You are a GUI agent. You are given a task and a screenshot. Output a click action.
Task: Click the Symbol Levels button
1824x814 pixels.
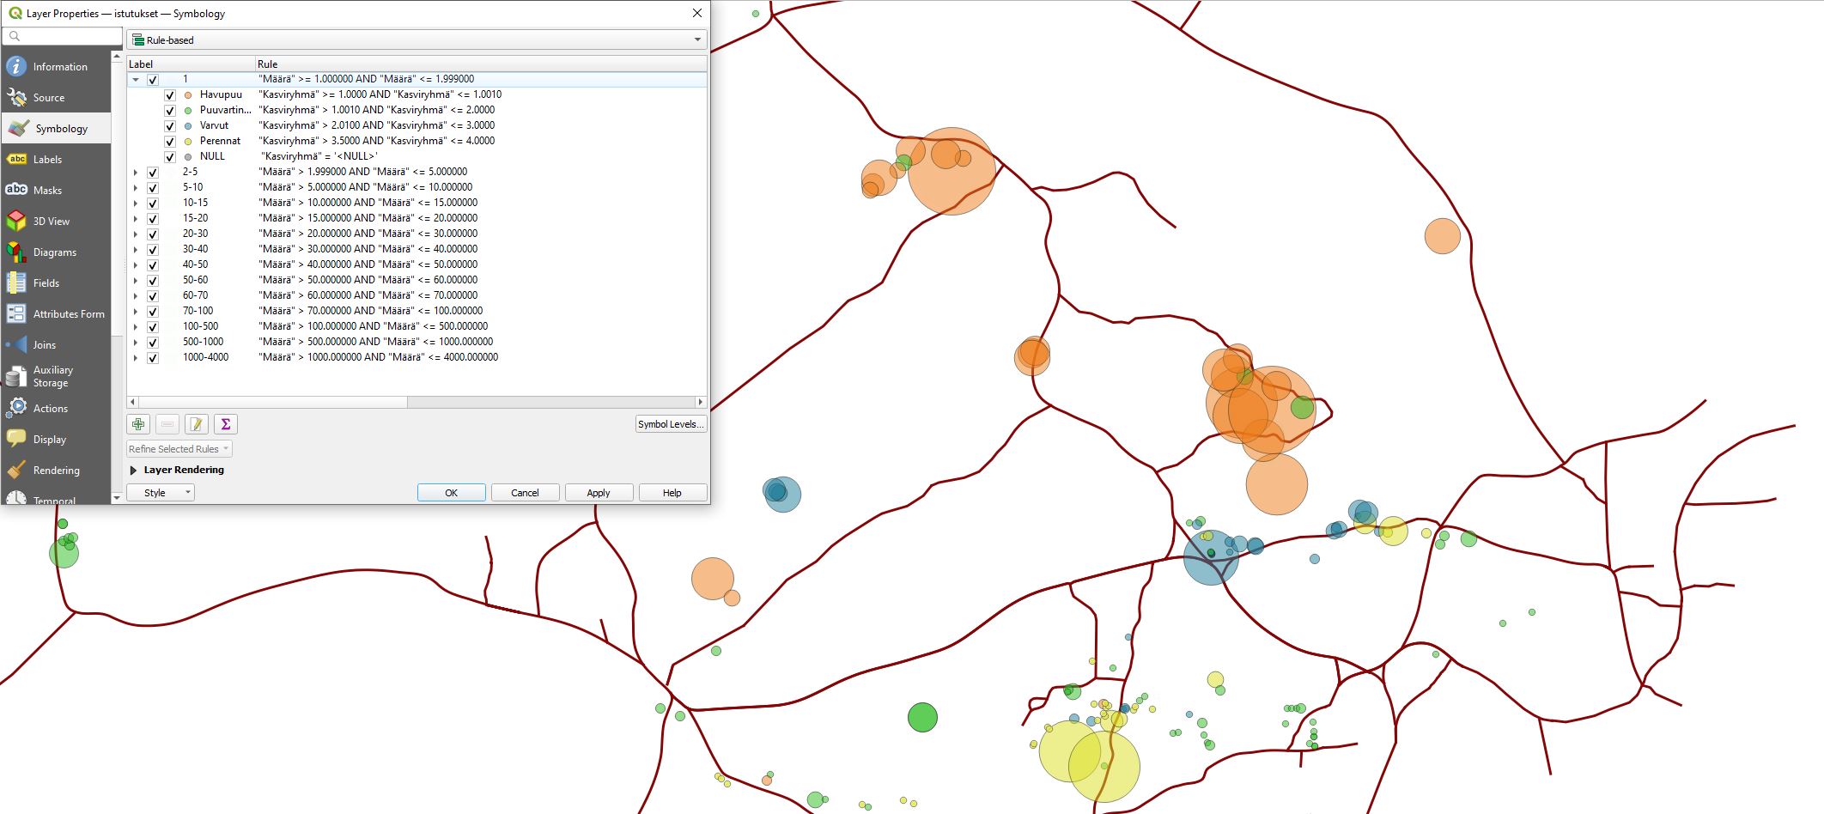671,423
